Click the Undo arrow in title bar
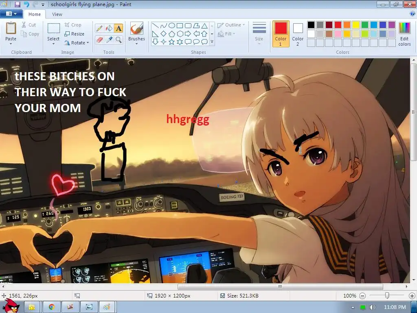This screenshot has height=313, width=417. pos(26,4)
